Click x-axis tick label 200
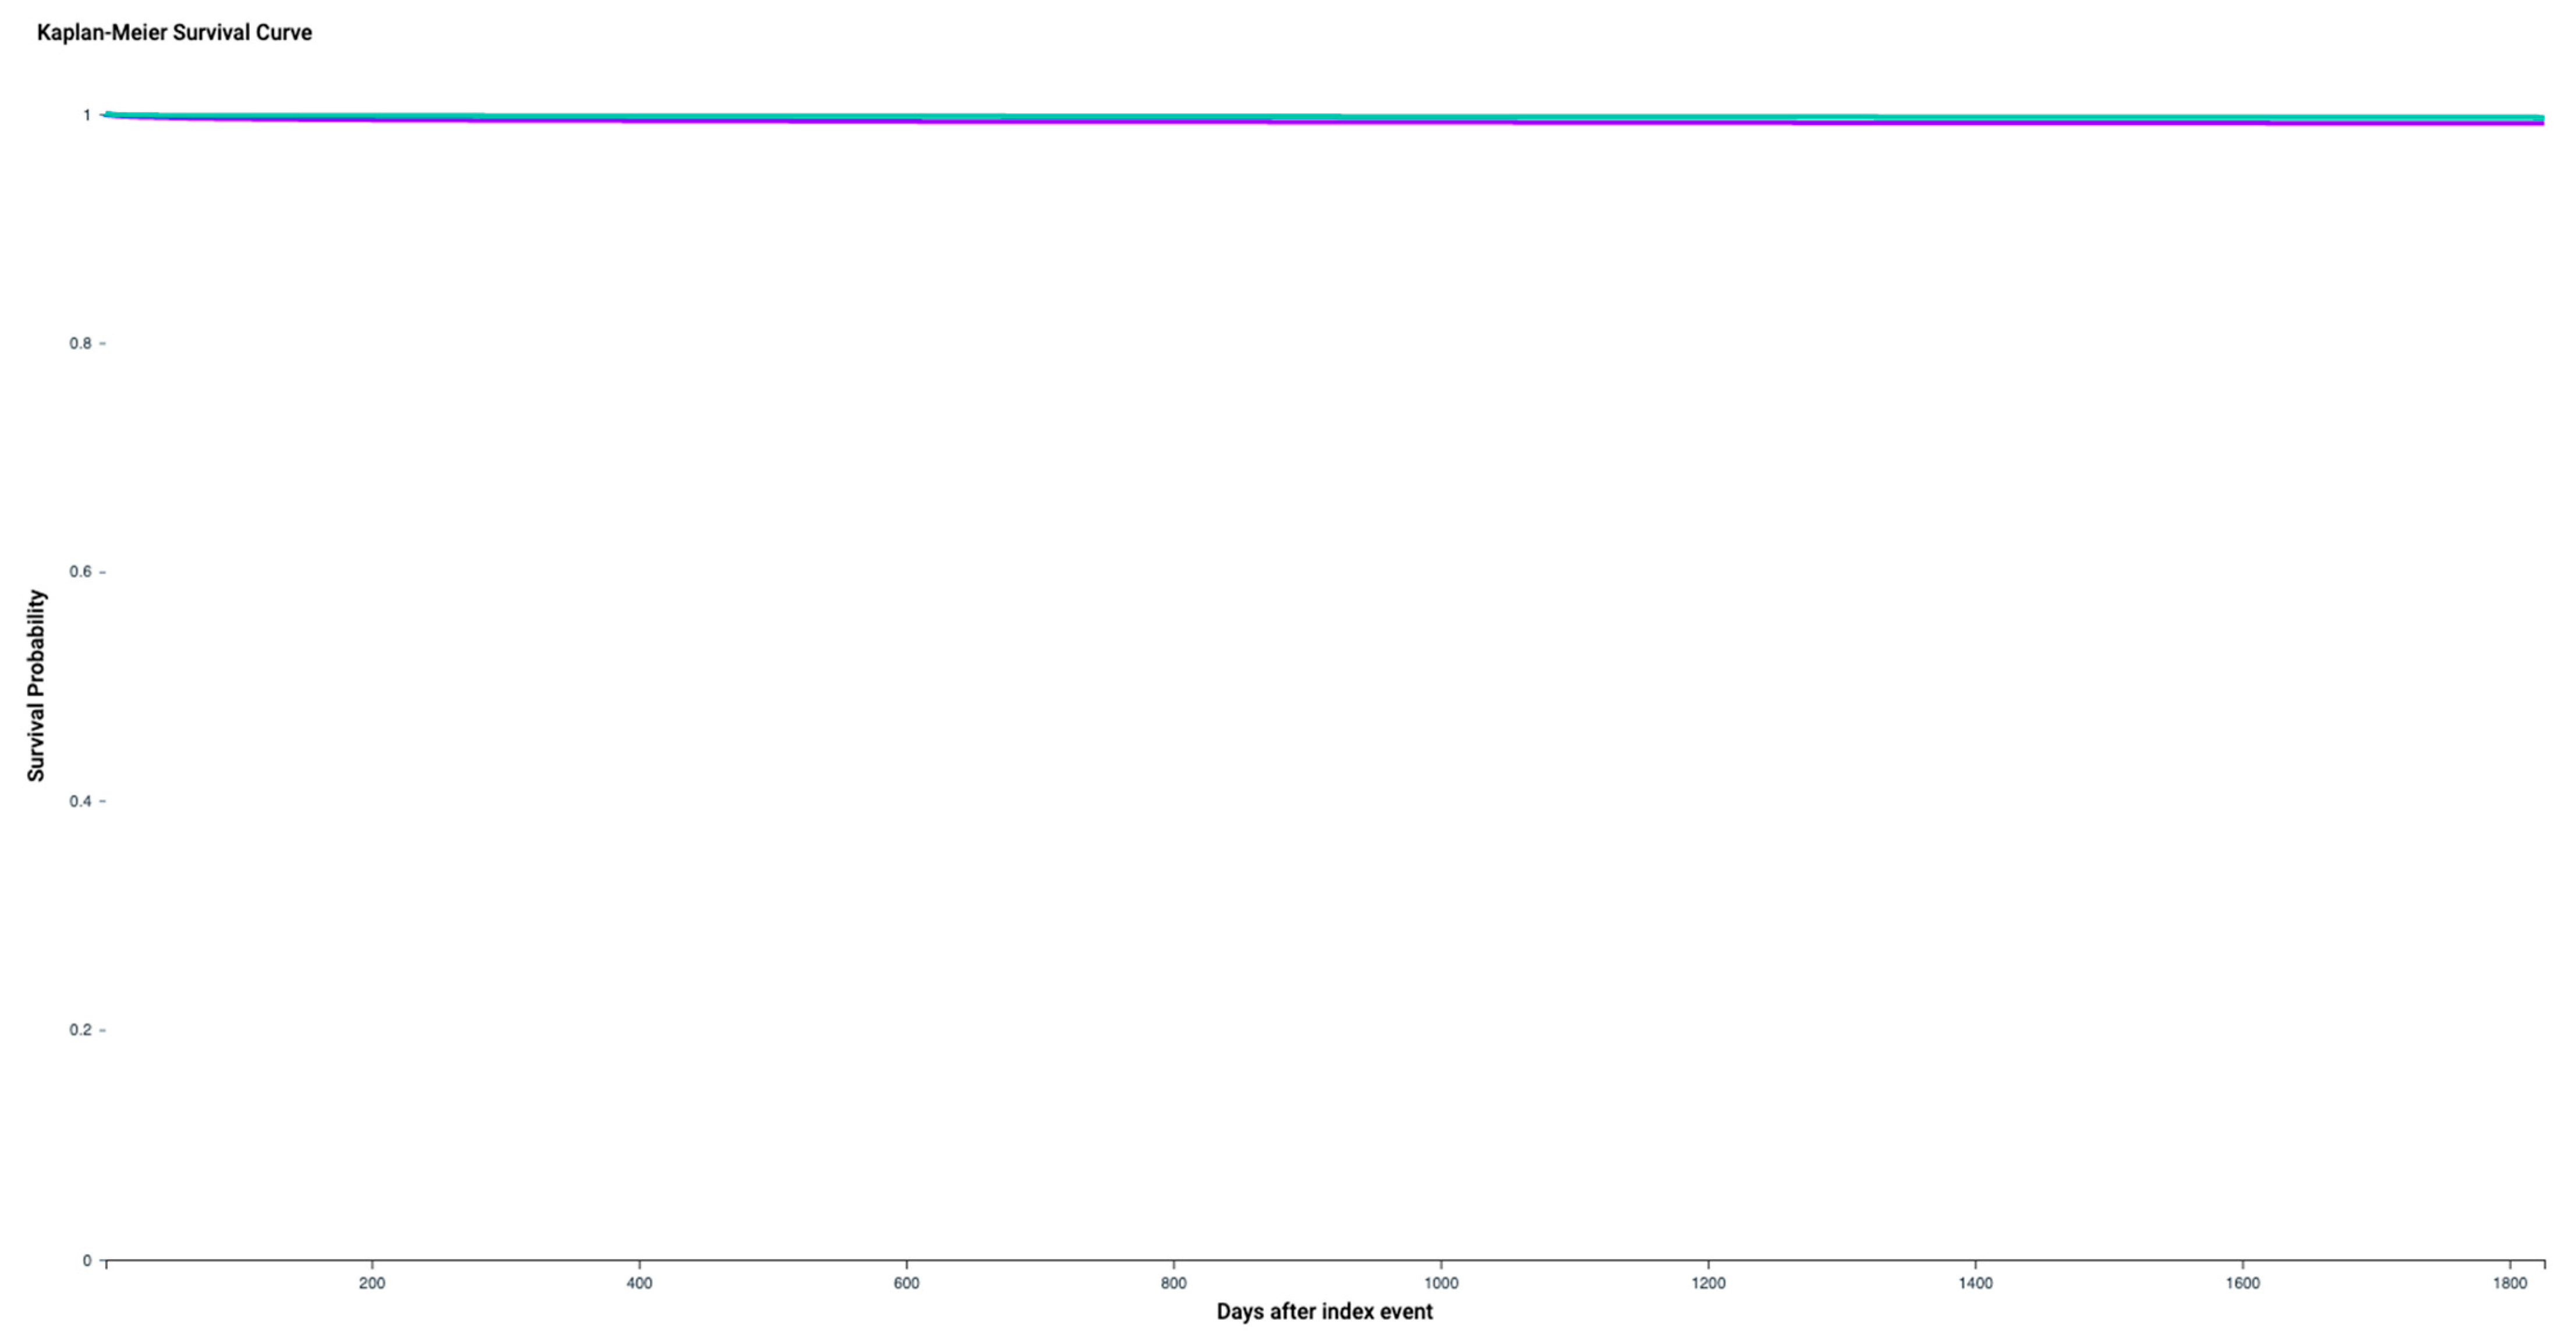2576x1344 pixels. (x=372, y=1283)
